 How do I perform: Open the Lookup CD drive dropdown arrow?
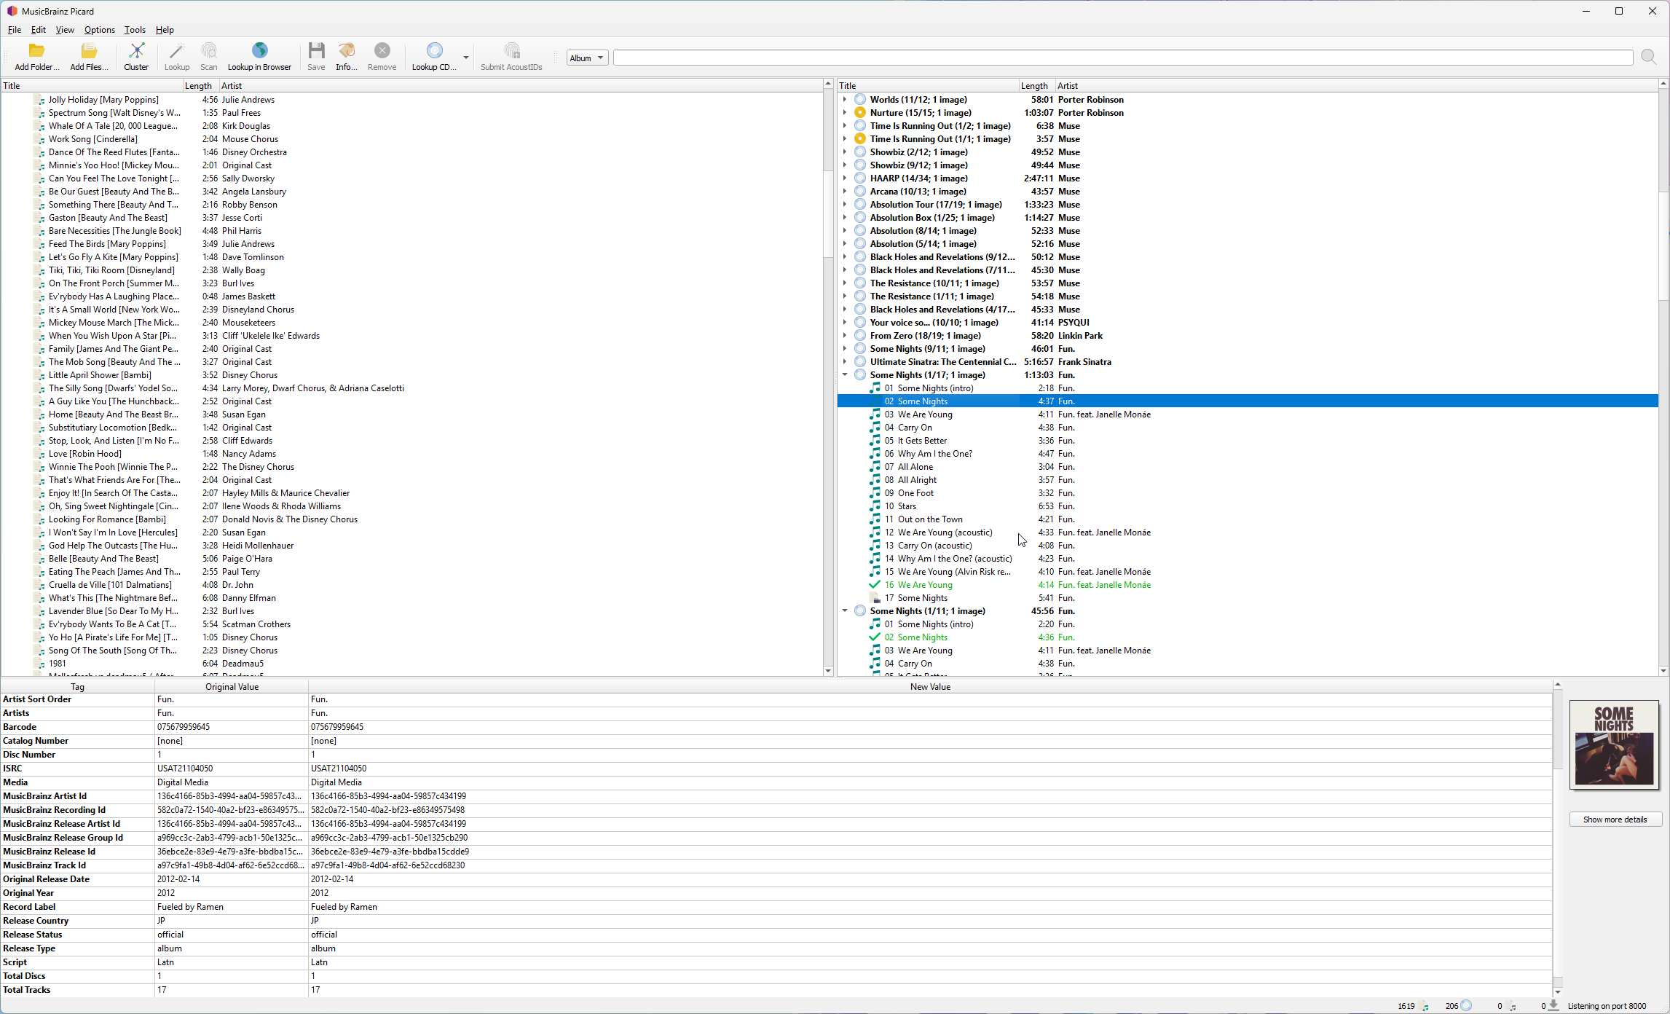[x=466, y=58]
